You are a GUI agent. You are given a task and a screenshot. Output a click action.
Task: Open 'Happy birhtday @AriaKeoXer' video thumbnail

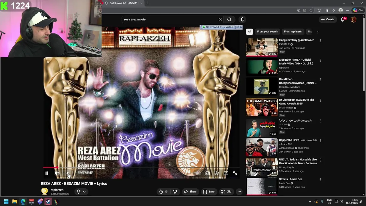coord(262,47)
